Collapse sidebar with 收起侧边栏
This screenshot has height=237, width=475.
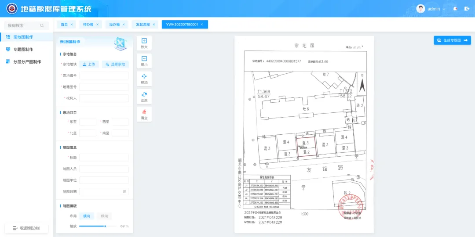click(x=26, y=228)
